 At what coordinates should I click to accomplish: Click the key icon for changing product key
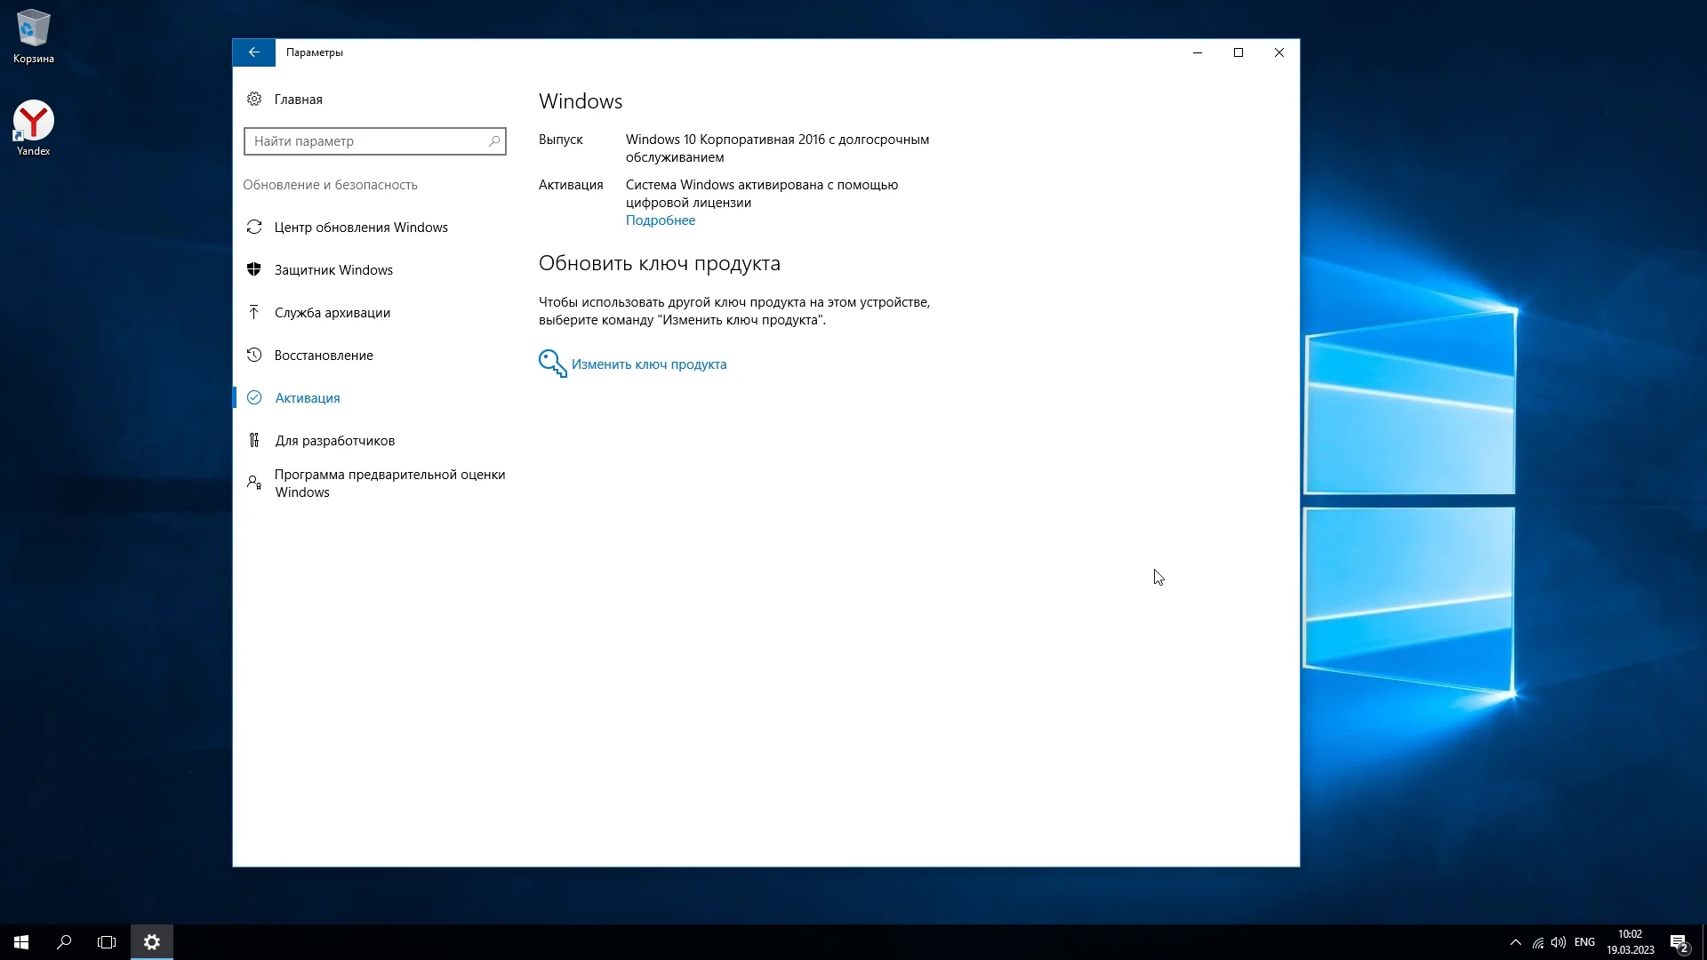click(x=552, y=364)
